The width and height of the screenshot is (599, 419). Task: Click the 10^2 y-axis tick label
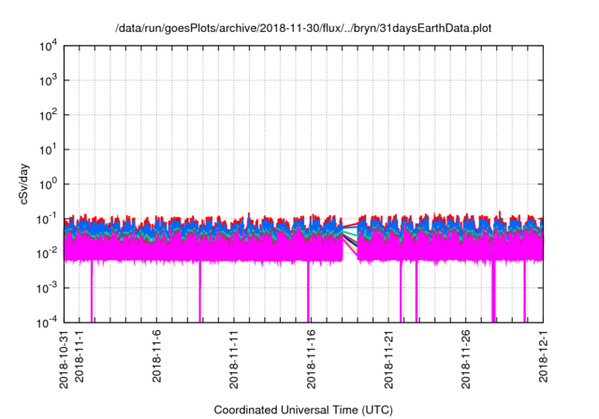point(48,116)
